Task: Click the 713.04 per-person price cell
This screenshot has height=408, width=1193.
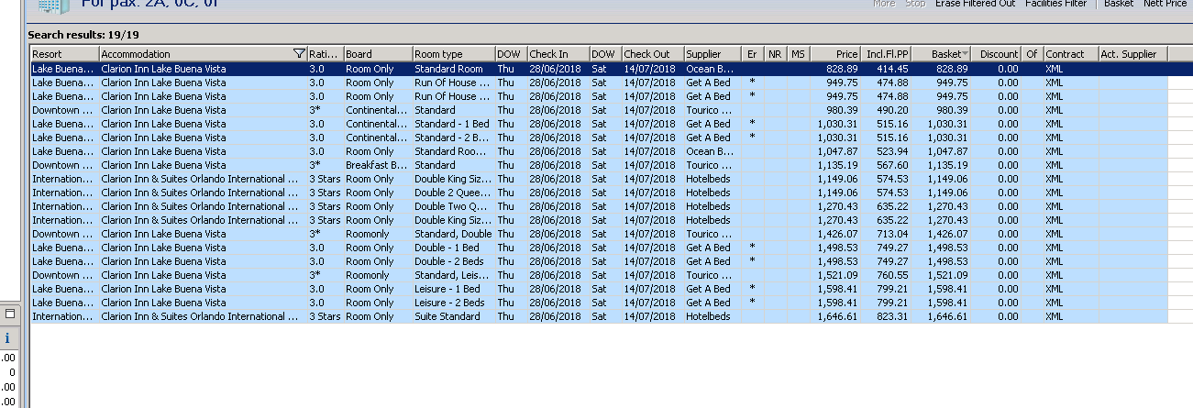Action: click(x=888, y=234)
